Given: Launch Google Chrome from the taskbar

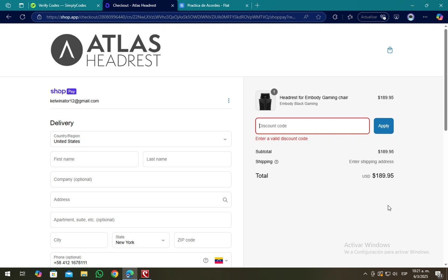Looking at the screenshot, I should click(x=115, y=274).
